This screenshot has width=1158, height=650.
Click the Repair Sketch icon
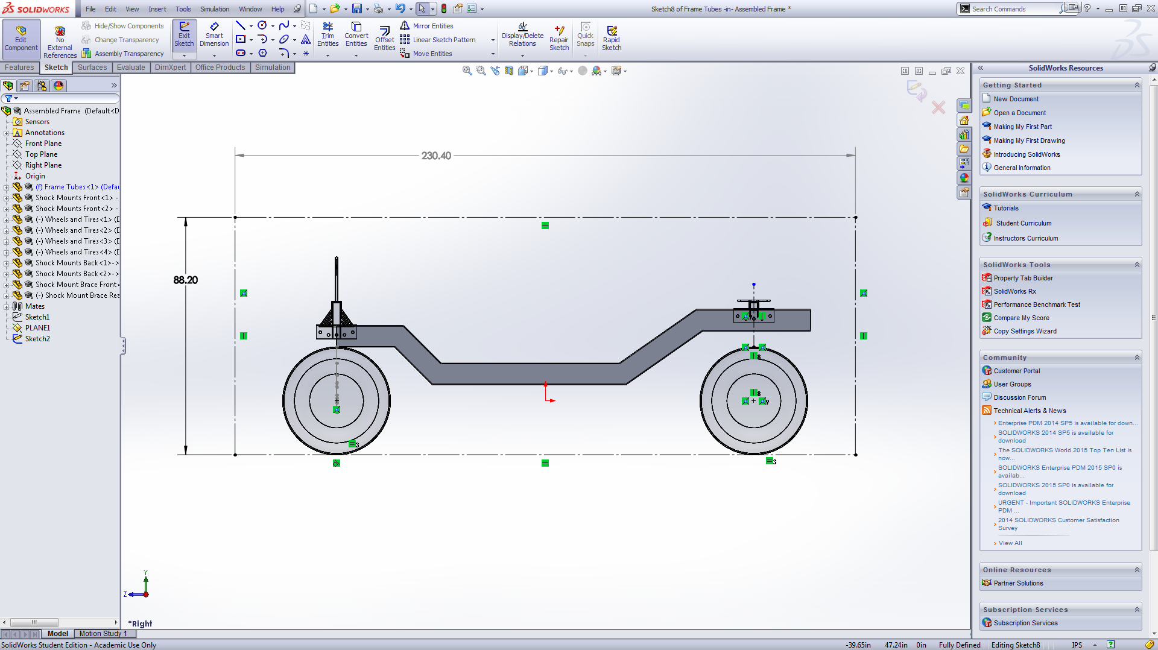point(558,37)
